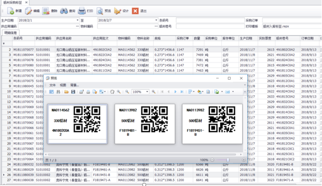
Task: Click the 打印 (Print) toolbar button
Action: tap(86, 10)
